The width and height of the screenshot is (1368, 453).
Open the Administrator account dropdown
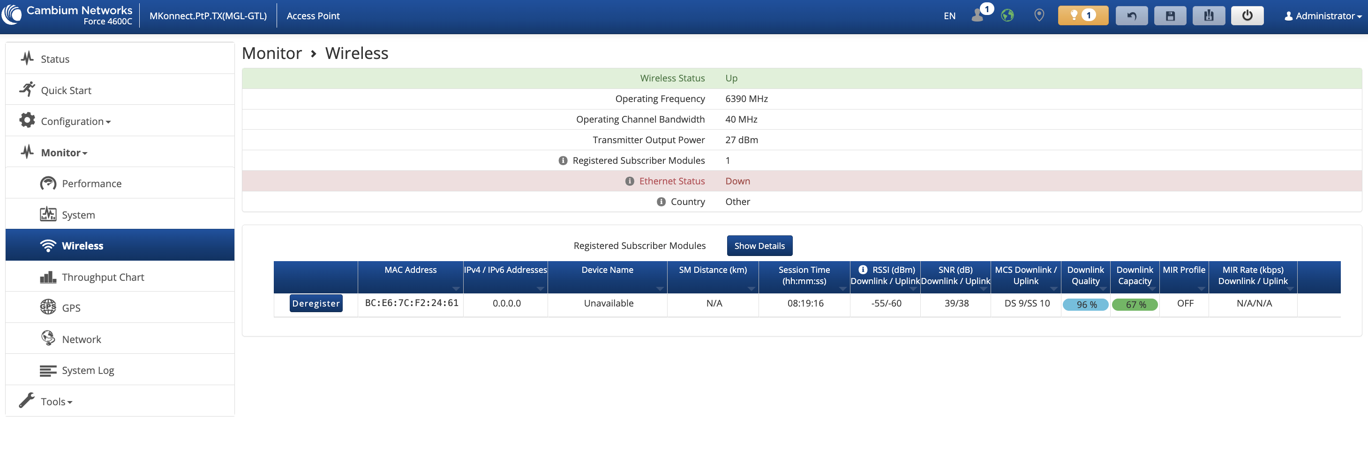coord(1323,16)
